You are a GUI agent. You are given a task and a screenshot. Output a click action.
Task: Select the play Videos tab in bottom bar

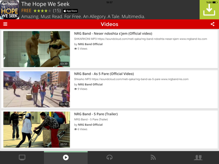66,158
